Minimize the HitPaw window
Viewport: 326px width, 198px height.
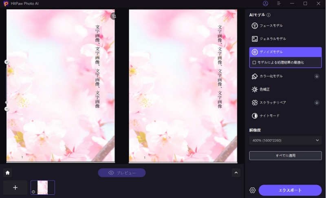tap(292, 4)
